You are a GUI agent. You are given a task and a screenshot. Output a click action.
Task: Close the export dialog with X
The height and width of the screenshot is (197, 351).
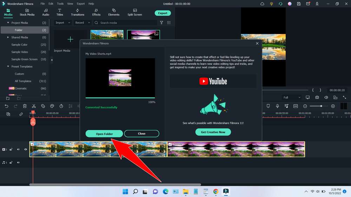click(x=257, y=43)
